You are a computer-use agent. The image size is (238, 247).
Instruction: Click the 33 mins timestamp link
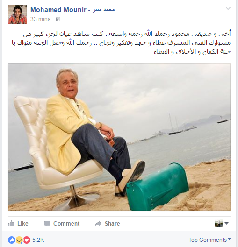pos(40,19)
